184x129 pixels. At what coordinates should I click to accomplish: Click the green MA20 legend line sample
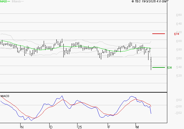[x=9, y=1]
